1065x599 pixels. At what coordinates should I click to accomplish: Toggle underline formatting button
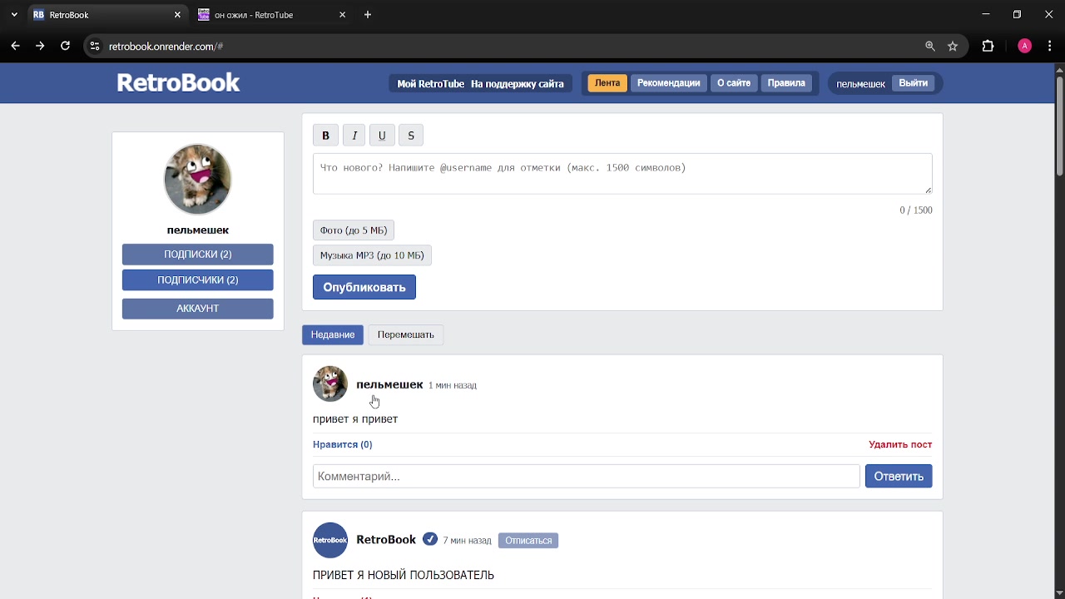(382, 136)
